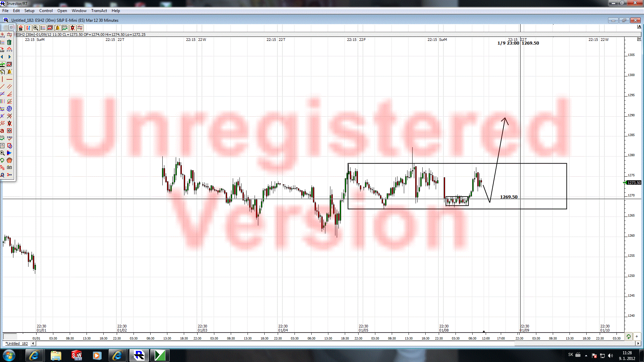Open the Setup menu
This screenshot has width=644, height=362.
29,11
